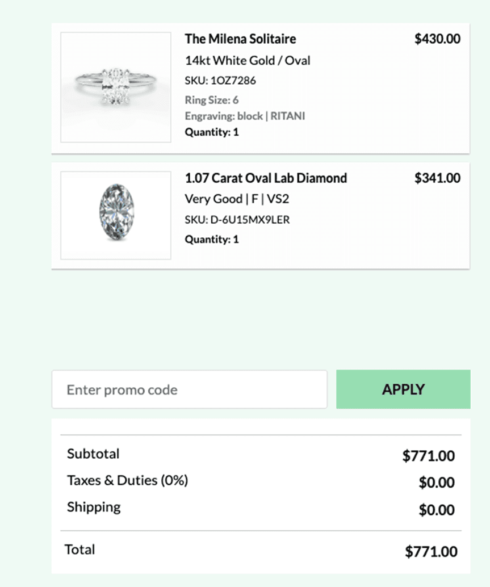Click Quantity: 1 under the lab diamond
The height and width of the screenshot is (587, 490).
[x=212, y=239]
